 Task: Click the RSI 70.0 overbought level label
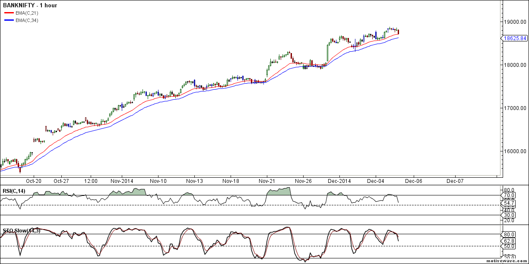click(510, 195)
